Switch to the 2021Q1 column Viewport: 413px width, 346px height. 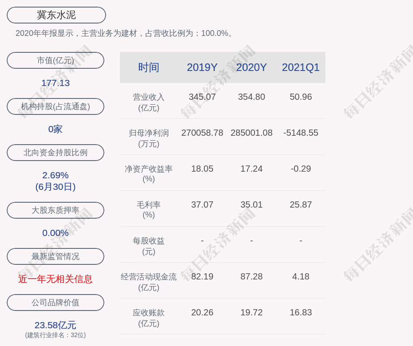coord(301,67)
